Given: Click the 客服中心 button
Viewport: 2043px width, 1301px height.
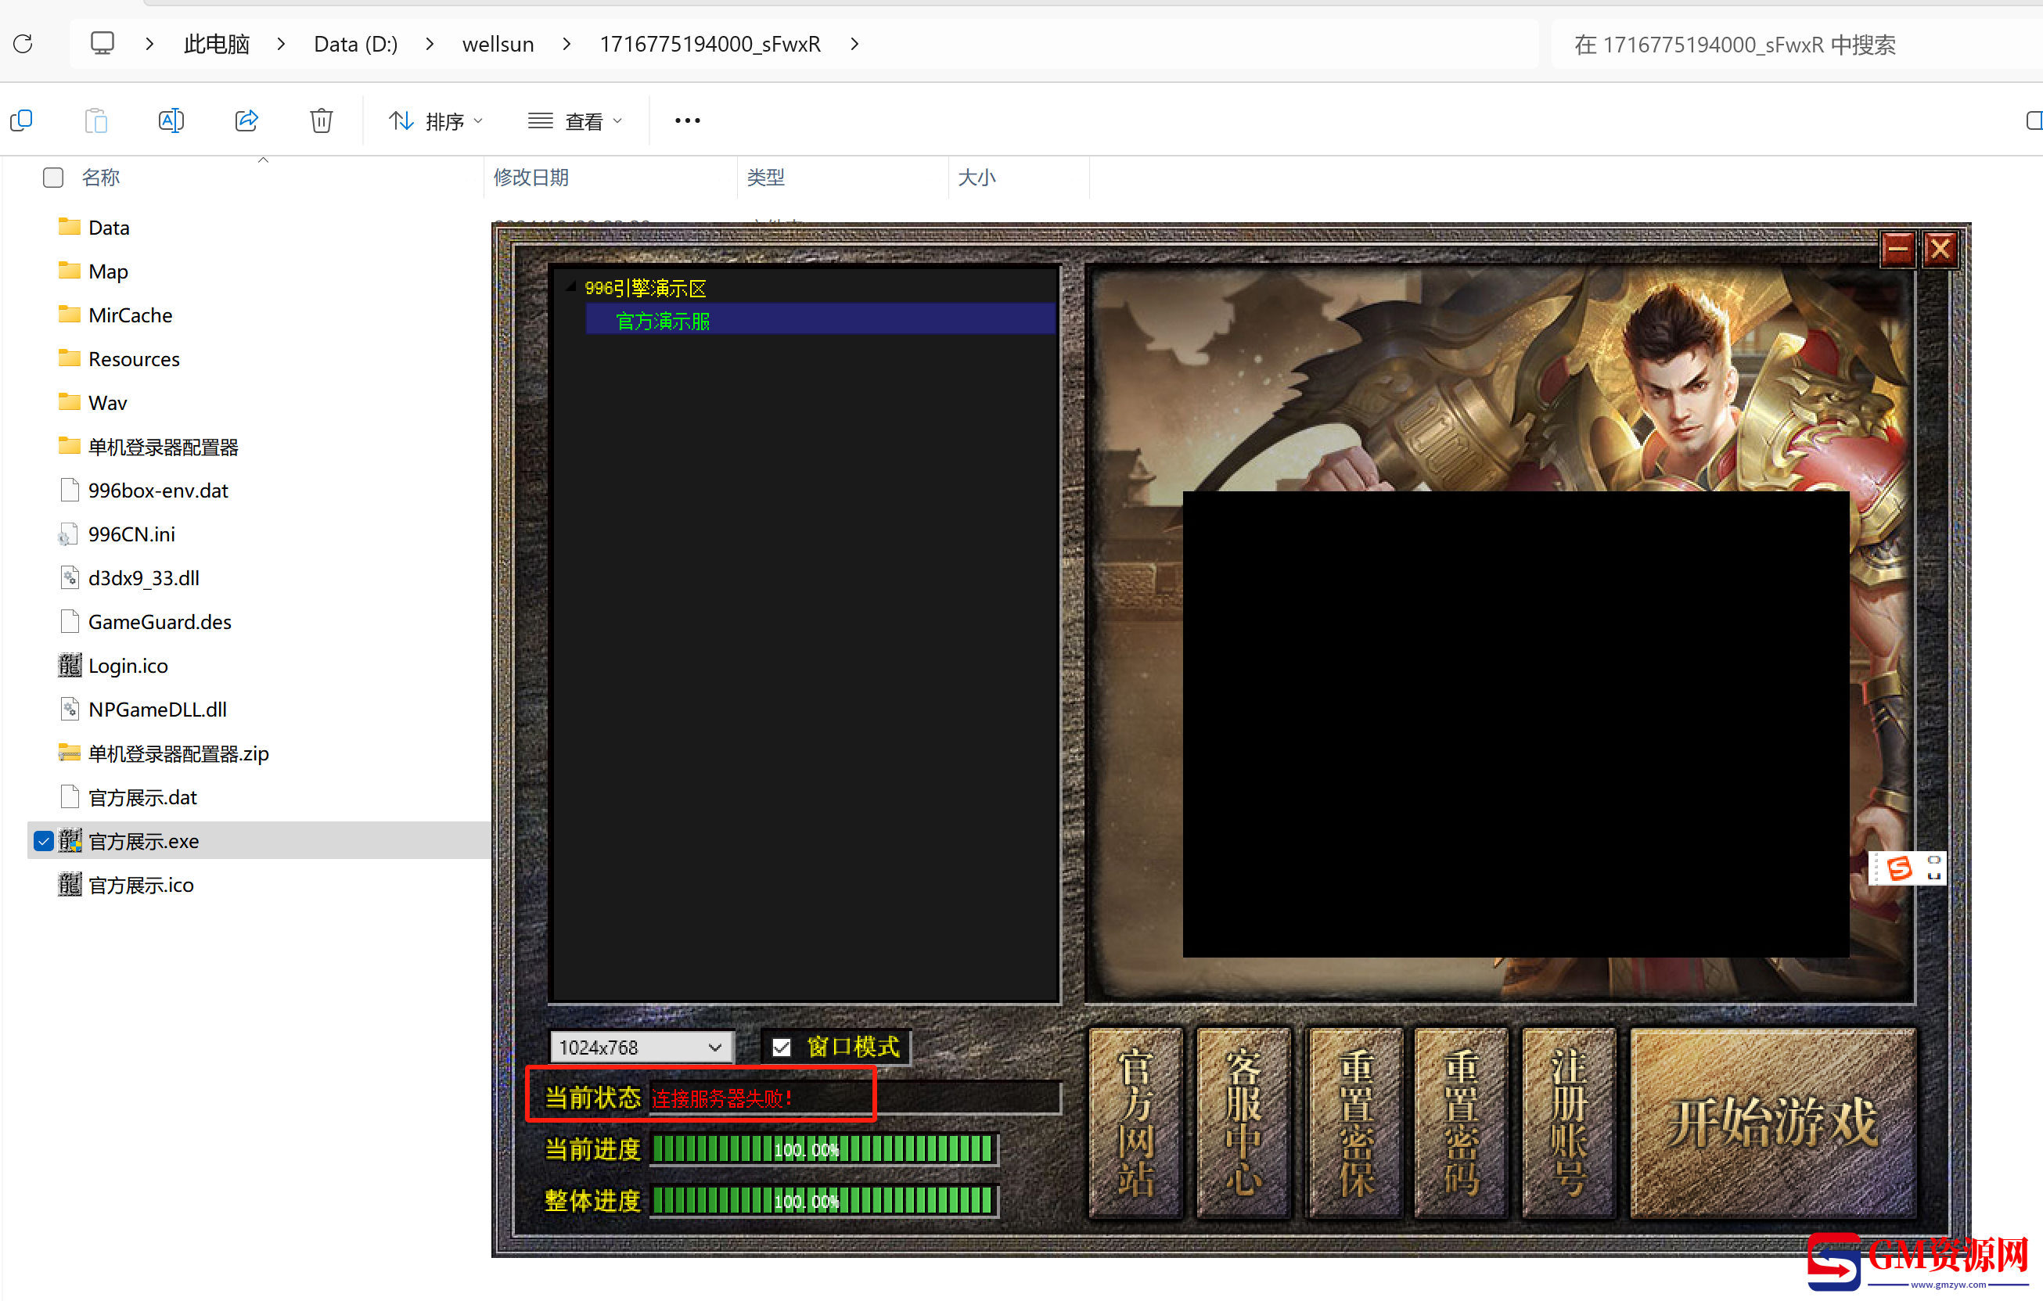Looking at the screenshot, I should coord(1244,1123).
